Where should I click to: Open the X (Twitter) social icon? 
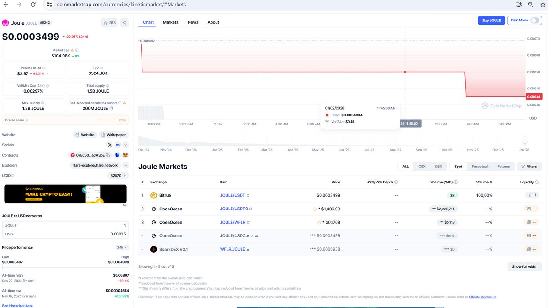[x=110, y=145]
